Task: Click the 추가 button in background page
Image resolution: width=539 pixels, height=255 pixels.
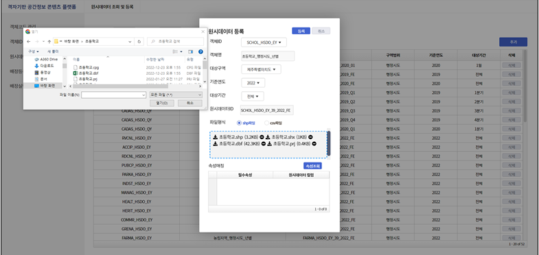Action: pos(513,42)
